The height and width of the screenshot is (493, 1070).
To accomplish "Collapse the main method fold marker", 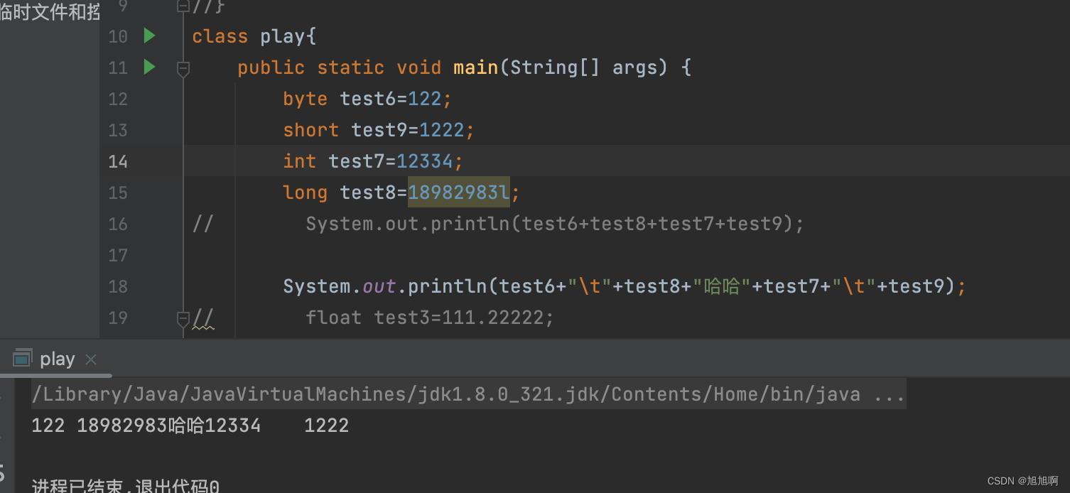I will 183,69.
